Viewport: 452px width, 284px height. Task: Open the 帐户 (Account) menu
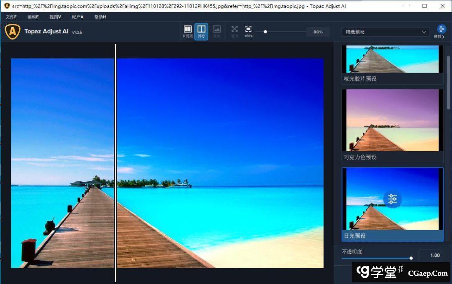point(77,17)
